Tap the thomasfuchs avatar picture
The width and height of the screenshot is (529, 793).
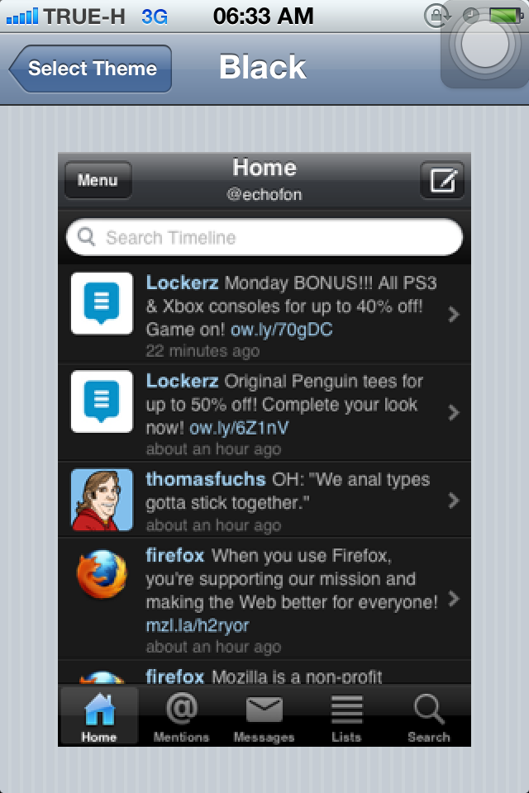pos(102,500)
